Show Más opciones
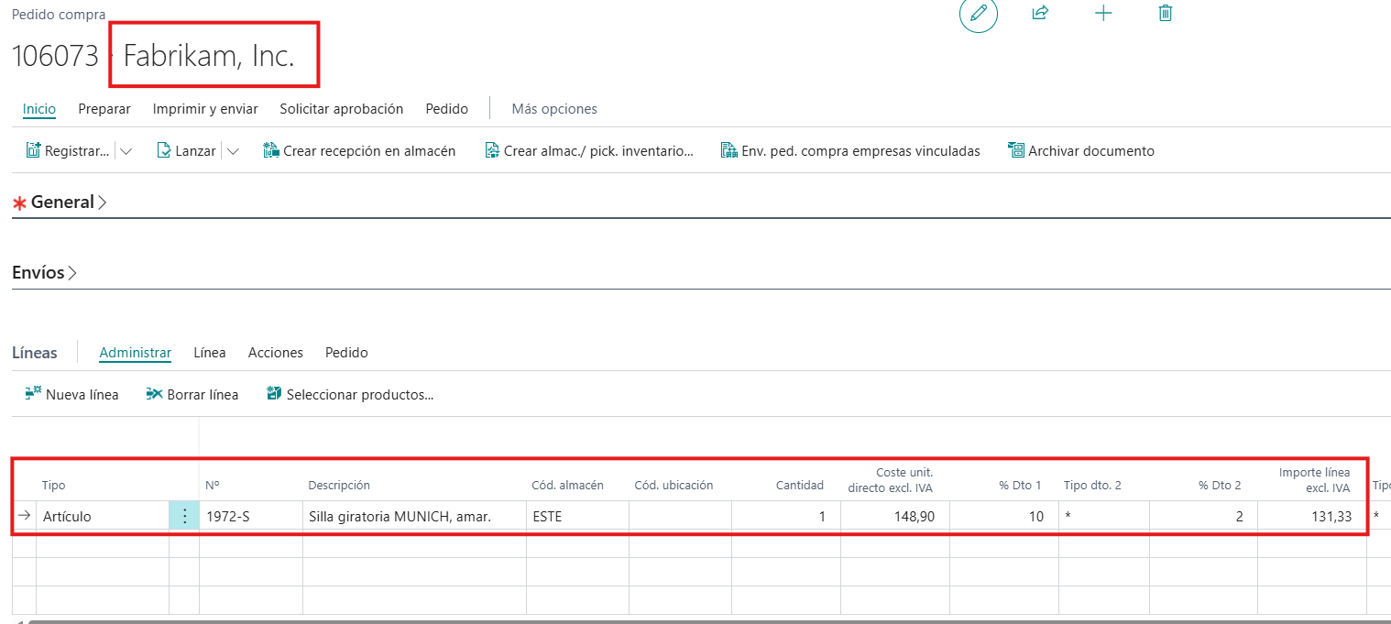Viewport: 1391px width, 624px height. (x=554, y=109)
